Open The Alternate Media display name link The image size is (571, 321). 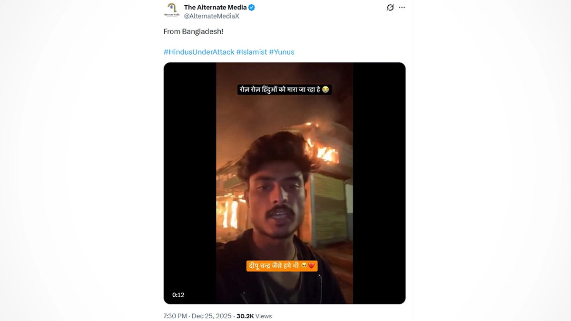tap(215, 7)
